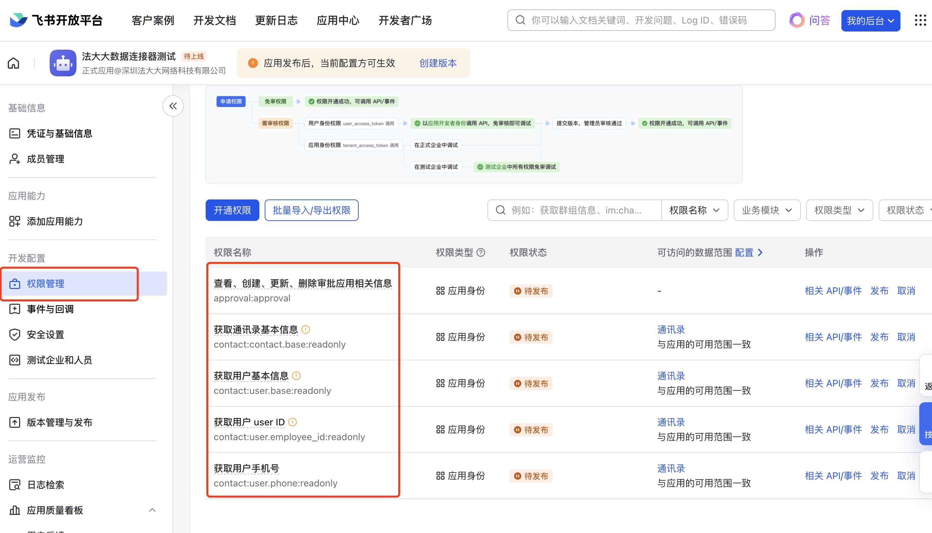Click the home icon in the breadcrumb
This screenshot has height=533, width=932.
pyautogui.click(x=13, y=63)
